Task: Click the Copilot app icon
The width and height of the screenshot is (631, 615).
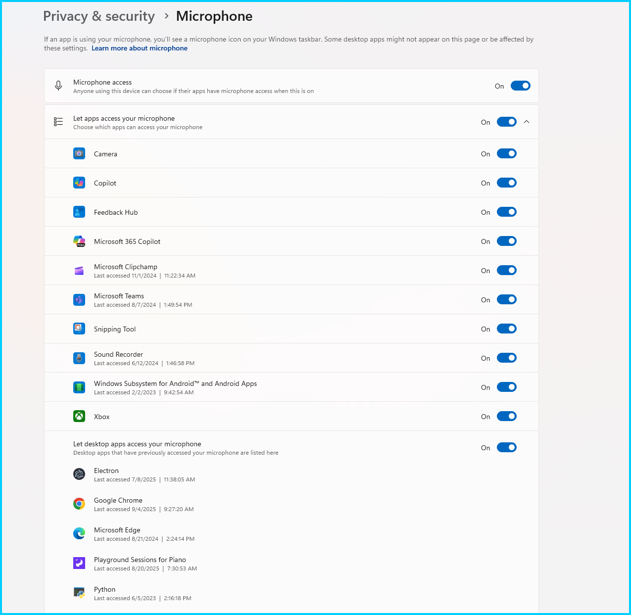Action: (x=79, y=183)
